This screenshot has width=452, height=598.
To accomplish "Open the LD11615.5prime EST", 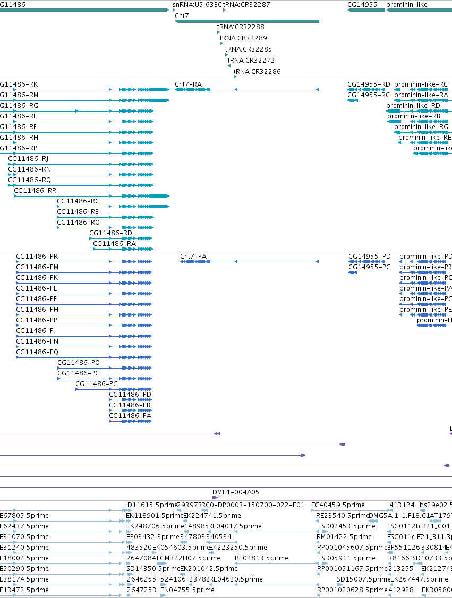I will click(151, 505).
